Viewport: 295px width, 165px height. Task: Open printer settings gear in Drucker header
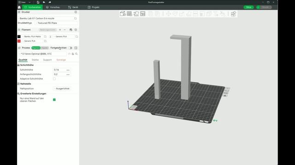click(x=76, y=12)
